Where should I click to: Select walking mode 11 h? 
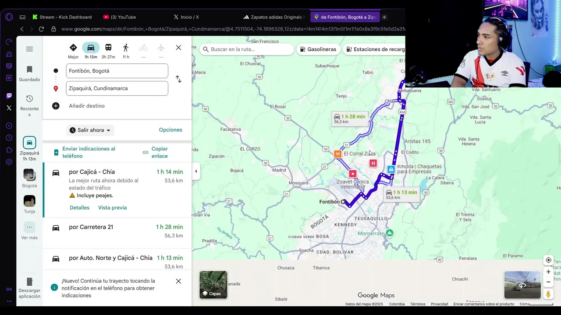[x=126, y=51]
